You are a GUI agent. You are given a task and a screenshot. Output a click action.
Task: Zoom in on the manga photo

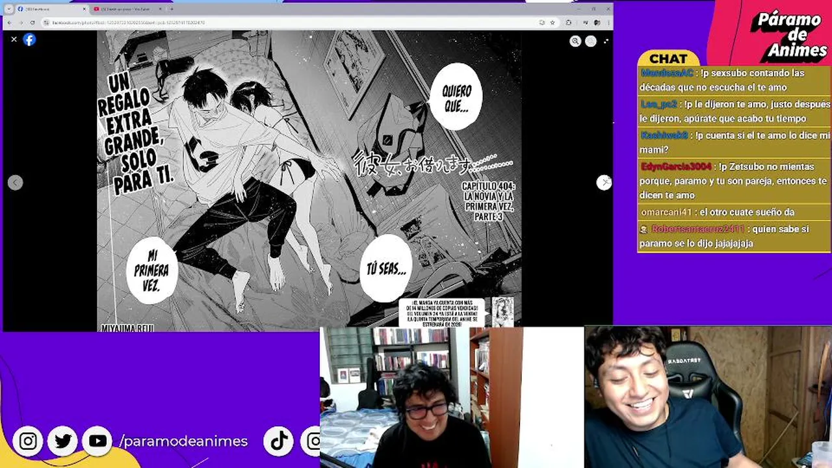tap(575, 41)
